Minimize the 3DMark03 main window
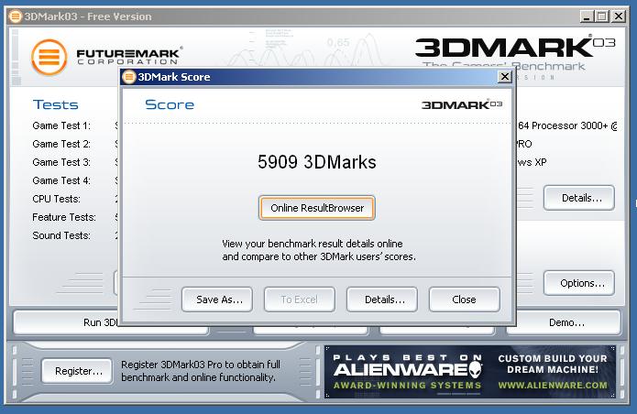637x414 pixels. click(587, 16)
